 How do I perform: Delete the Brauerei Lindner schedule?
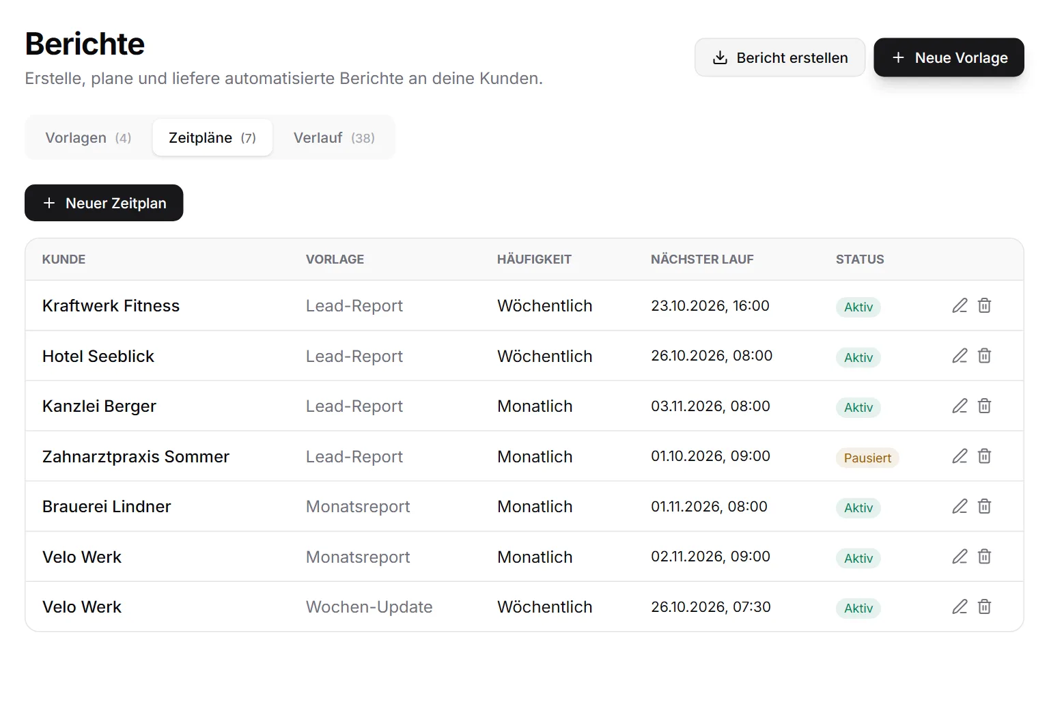tap(984, 506)
